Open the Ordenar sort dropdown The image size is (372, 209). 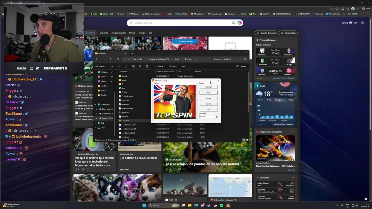click(x=159, y=66)
